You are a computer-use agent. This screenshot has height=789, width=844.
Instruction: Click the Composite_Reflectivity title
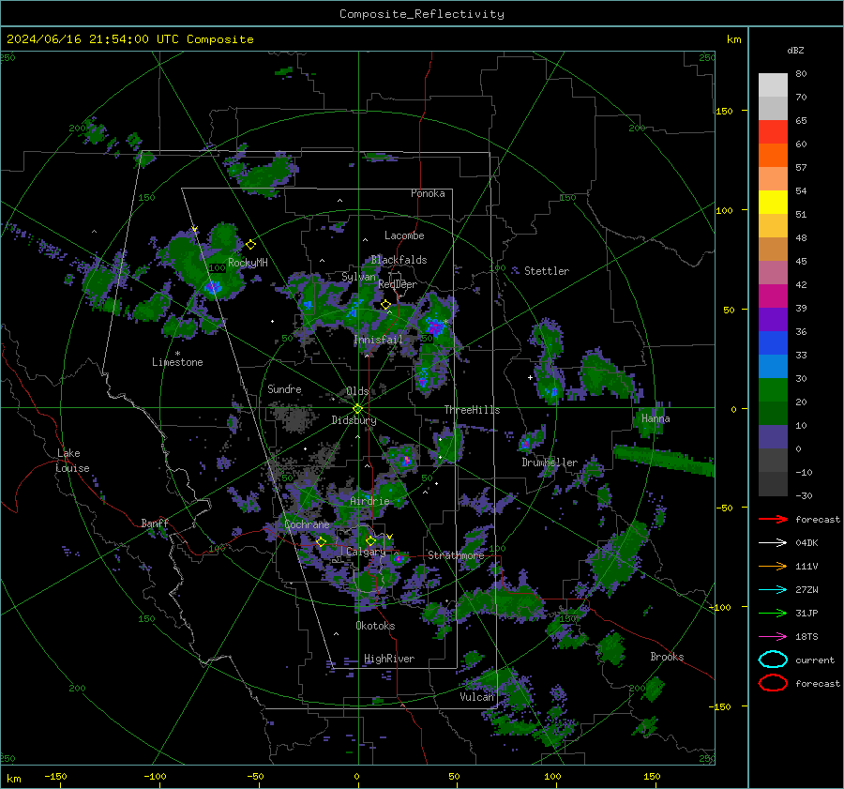pyautogui.click(x=422, y=14)
